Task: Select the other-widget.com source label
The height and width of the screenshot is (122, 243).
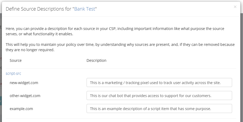Action: [25, 95]
